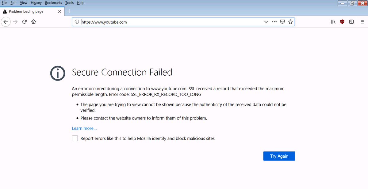Toggle the sidebar view icon
Screen dimensions: 368x189
[351, 22]
